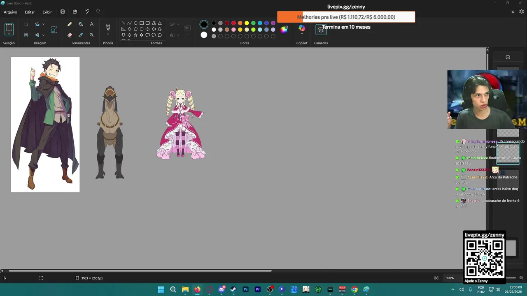Click the Flip image icon
This screenshot has width=527, height=296.
pyautogui.click(x=37, y=35)
